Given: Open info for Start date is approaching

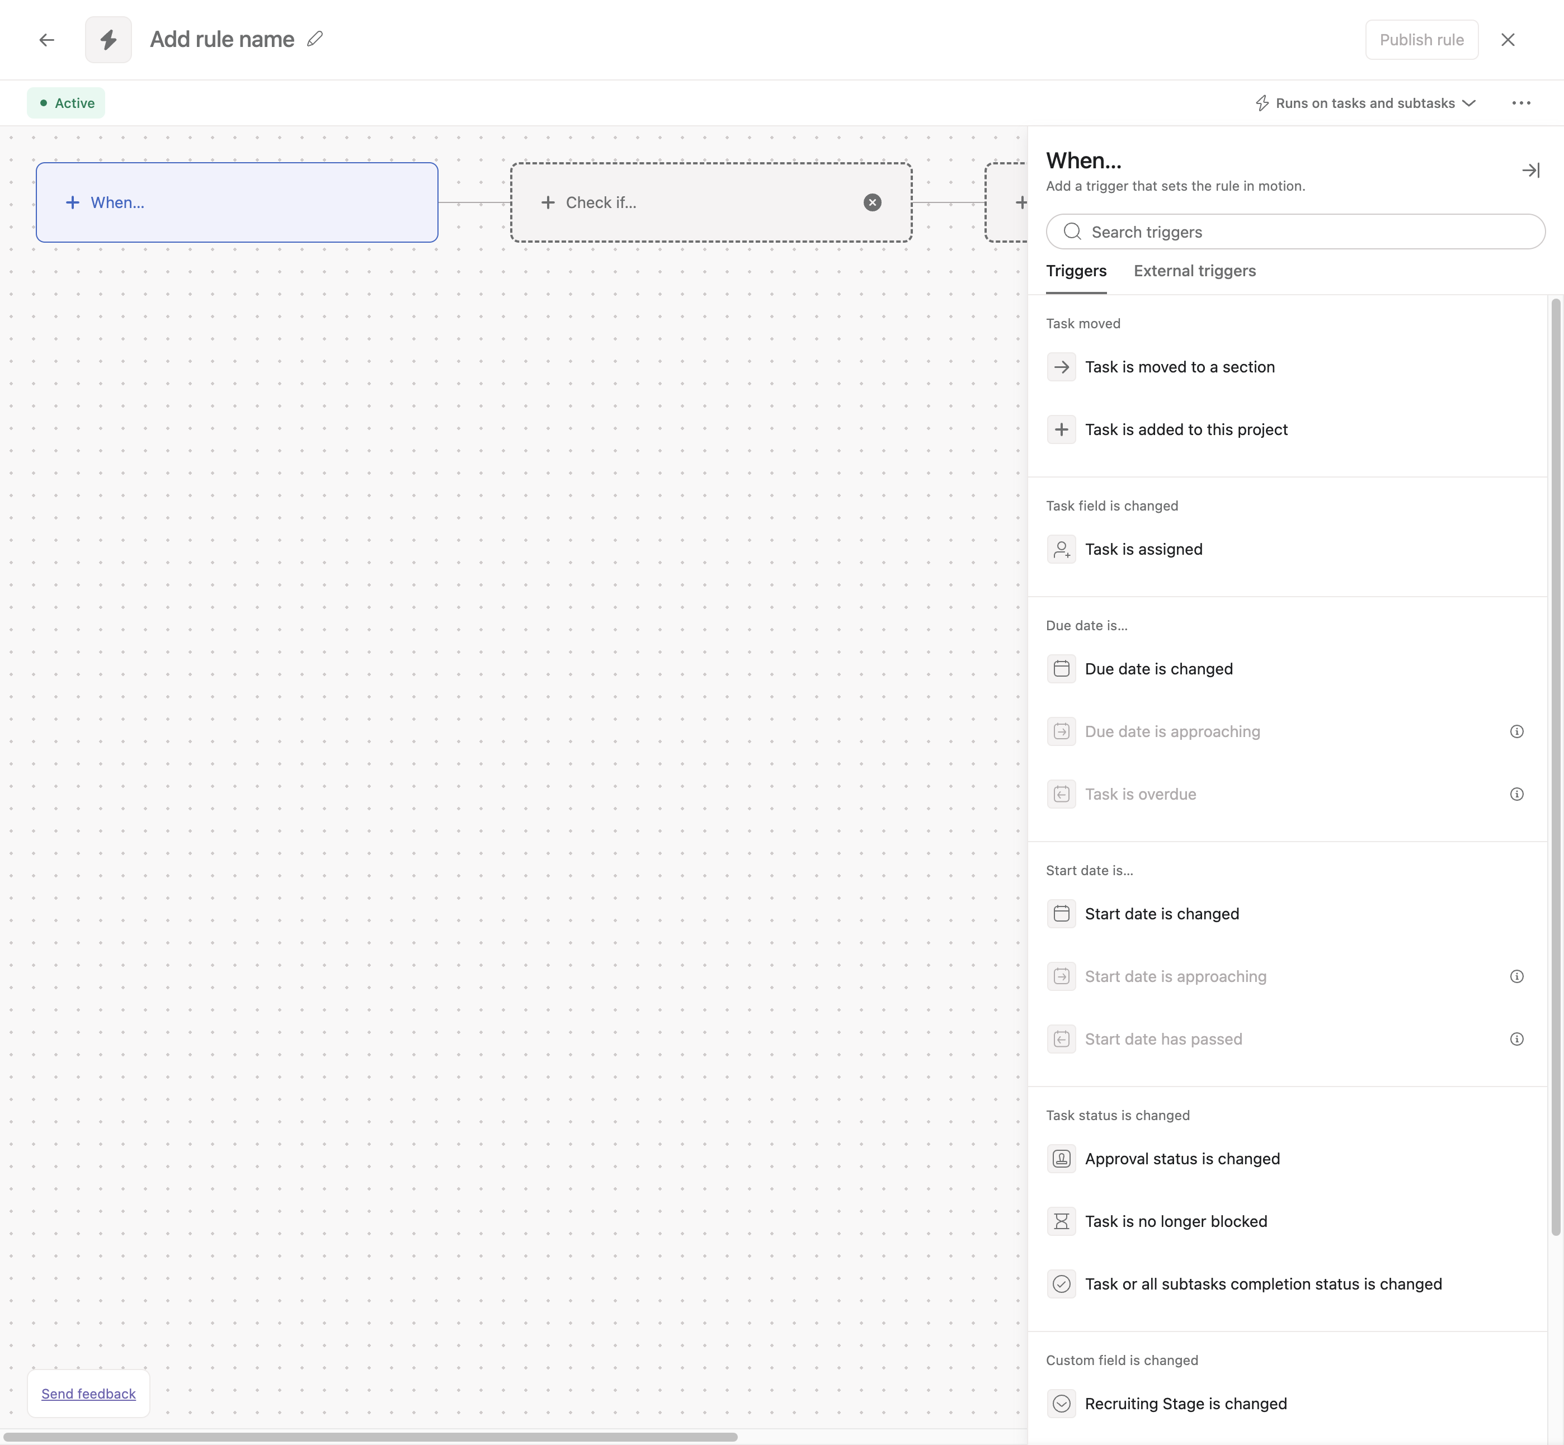Looking at the screenshot, I should click(1516, 976).
